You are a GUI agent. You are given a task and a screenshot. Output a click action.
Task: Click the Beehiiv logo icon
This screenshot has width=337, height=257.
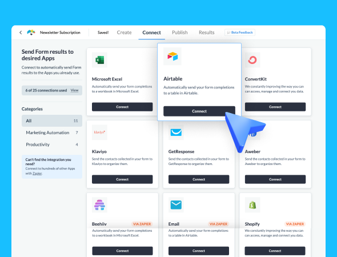click(x=99, y=205)
